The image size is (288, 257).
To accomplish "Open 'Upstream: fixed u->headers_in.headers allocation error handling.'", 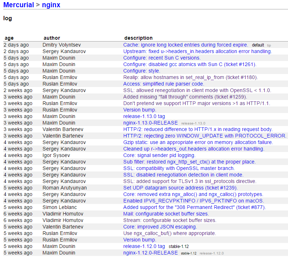I will click(x=198, y=51).
